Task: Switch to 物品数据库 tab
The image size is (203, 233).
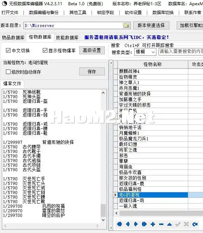Action: click(x=13, y=38)
